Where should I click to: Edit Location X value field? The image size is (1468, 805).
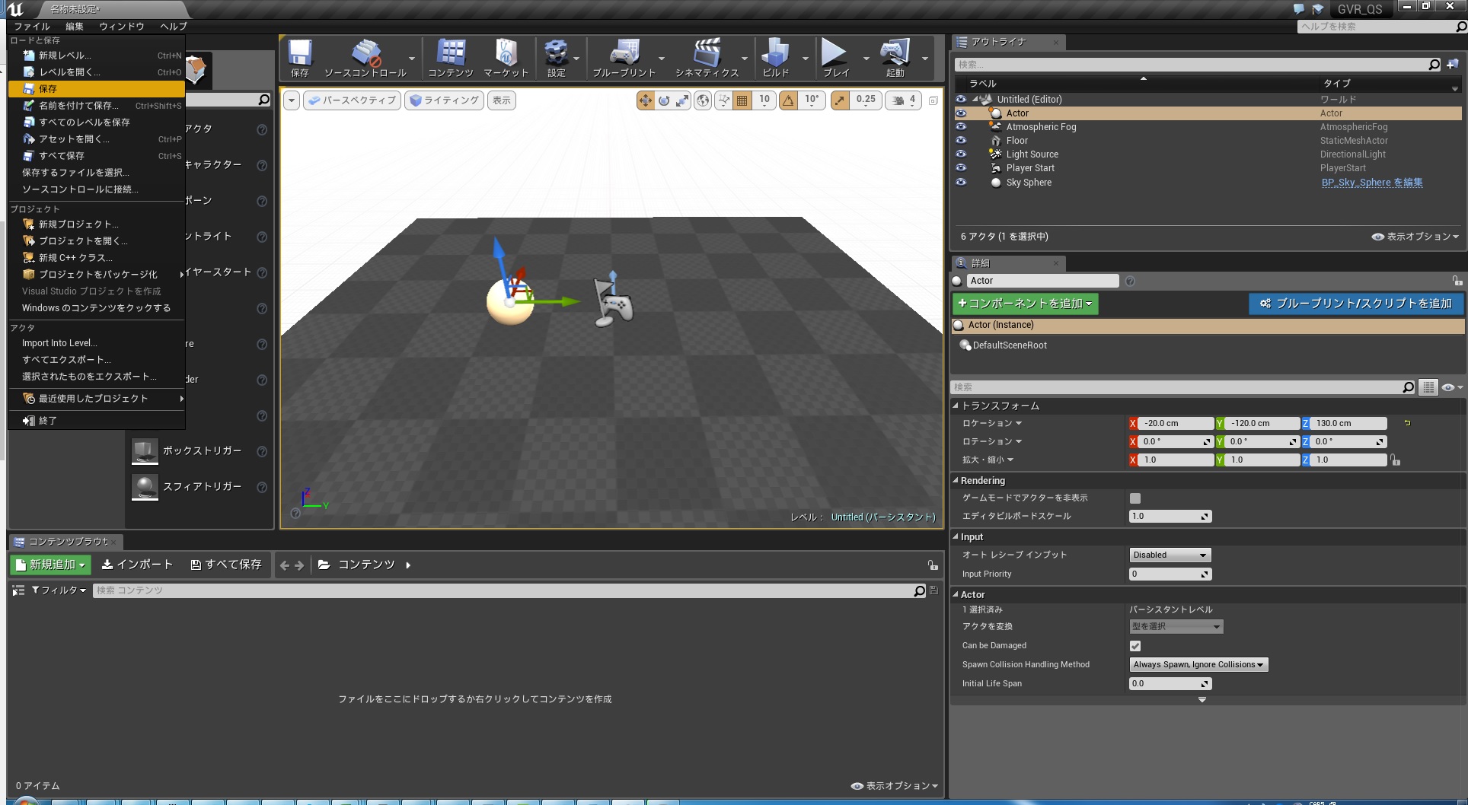1176,424
